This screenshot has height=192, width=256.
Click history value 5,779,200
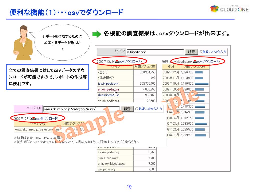(x=187, y=135)
